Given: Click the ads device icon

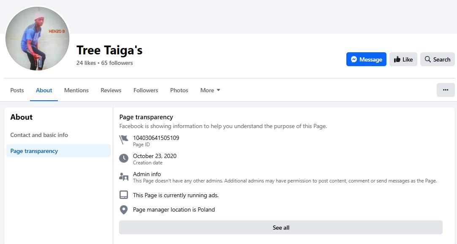Looking at the screenshot, I should (x=124, y=195).
